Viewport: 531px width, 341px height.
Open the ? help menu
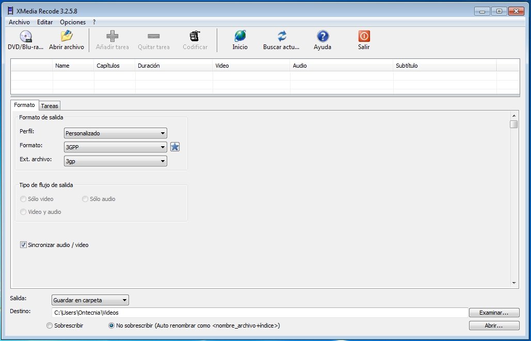coord(94,22)
